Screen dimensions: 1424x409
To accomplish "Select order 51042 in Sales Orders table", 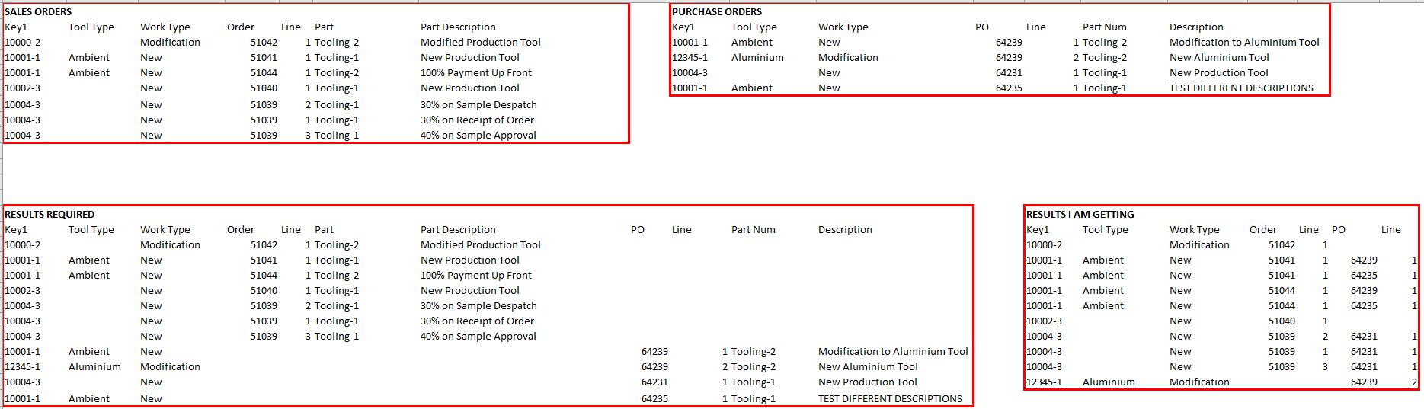I will (264, 43).
